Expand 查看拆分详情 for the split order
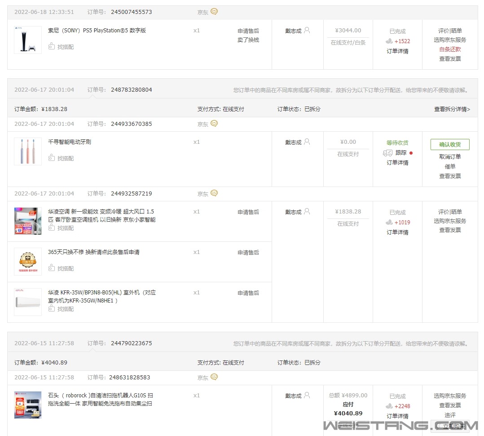This screenshot has width=484, height=436. pyautogui.click(x=452, y=109)
